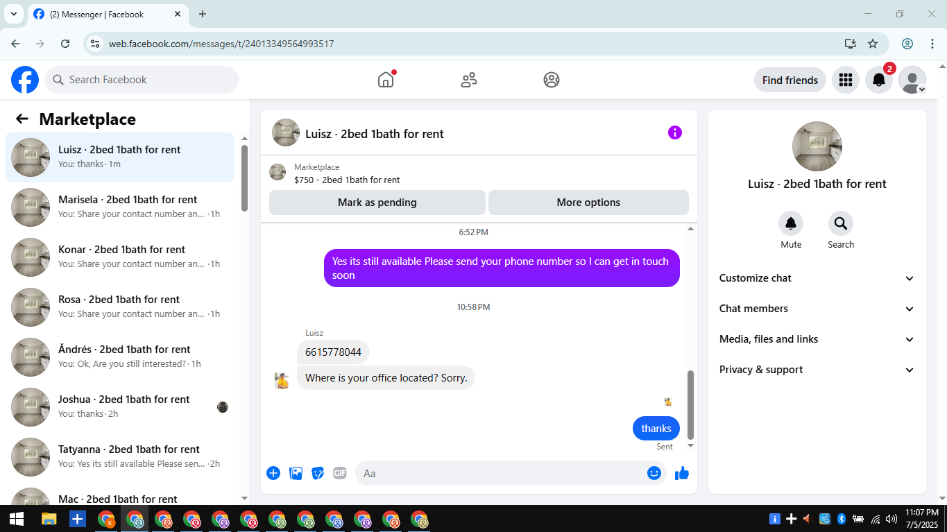
Task: Open the Friends icon in top navigation
Action: click(x=469, y=80)
